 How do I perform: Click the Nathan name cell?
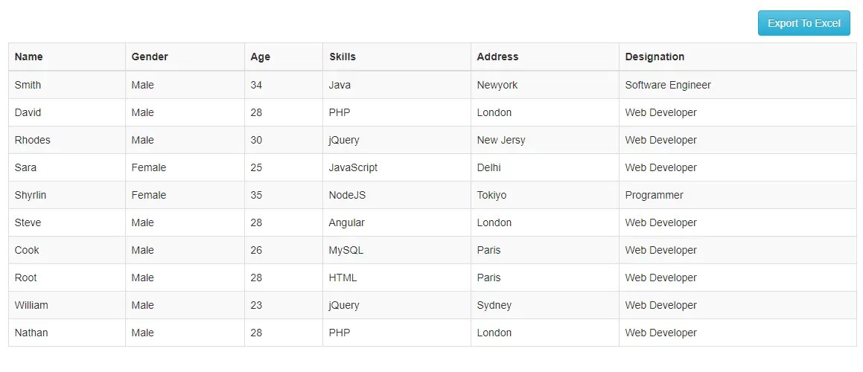pos(31,333)
